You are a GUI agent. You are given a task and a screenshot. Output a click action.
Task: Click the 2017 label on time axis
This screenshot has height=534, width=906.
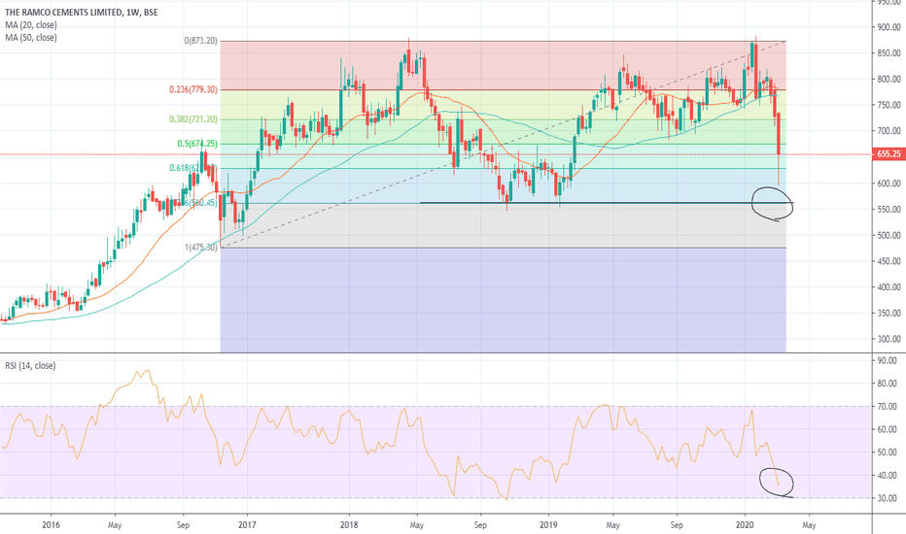[247, 524]
